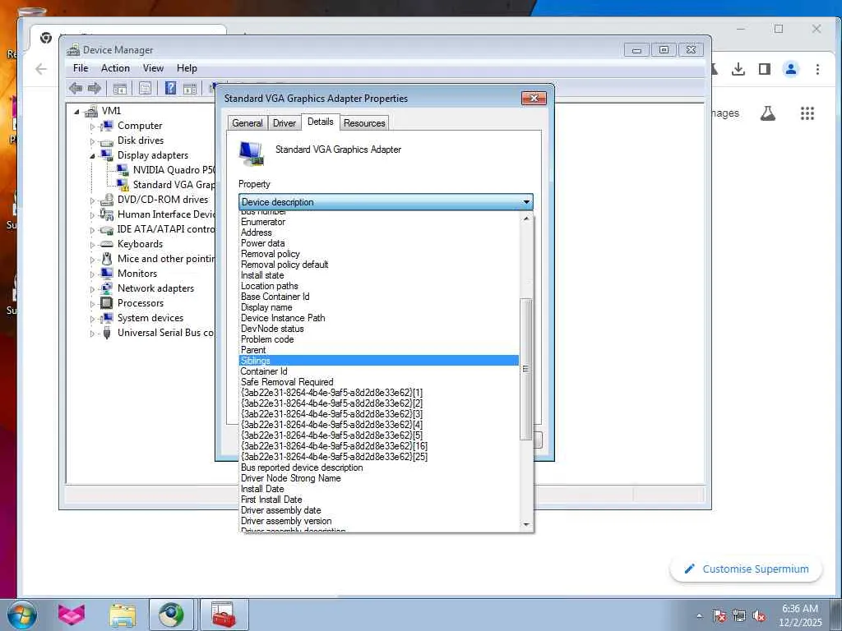Click the pink cat taskbar icon
The height and width of the screenshot is (631, 842).
click(72, 615)
